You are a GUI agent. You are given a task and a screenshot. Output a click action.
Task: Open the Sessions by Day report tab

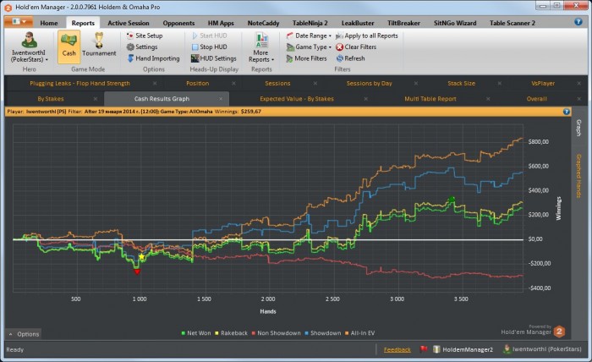point(369,84)
